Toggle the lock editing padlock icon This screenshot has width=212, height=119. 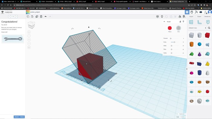(x=180, y=21)
